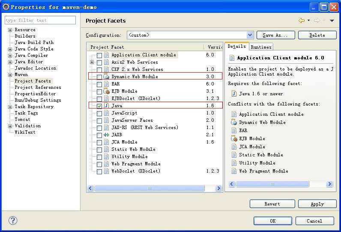Open the help question mark icon
This screenshot has width=341, height=232.
(x=13, y=220)
